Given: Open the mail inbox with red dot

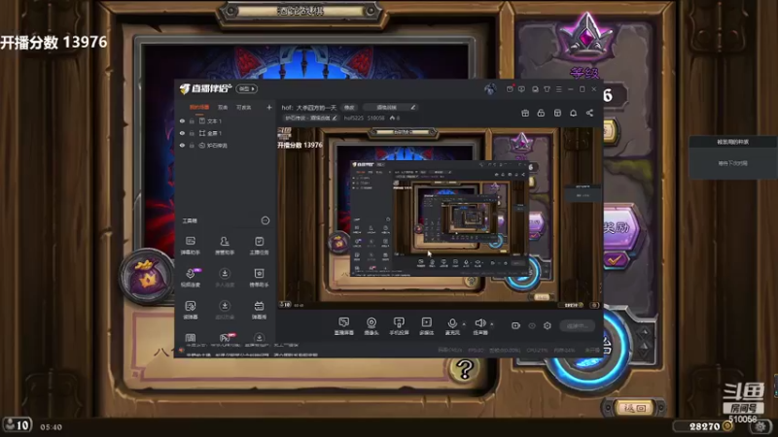Looking at the screenshot, I should click(510, 89).
